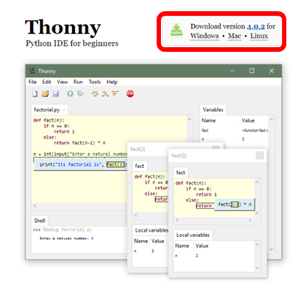This screenshot has width=305, height=294.
Task: Select the Variables panel tab
Action: click(213, 109)
